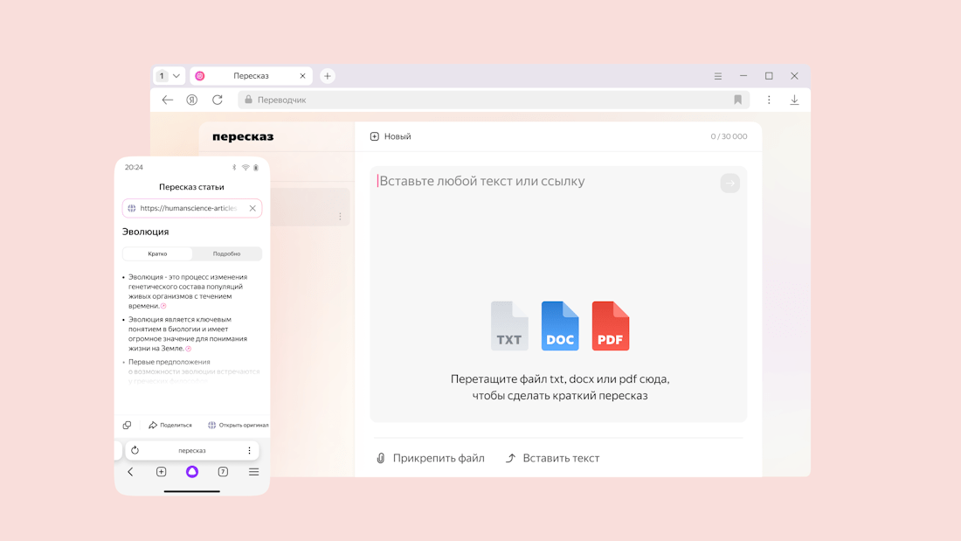Image resolution: width=961 pixels, height=541 pixels.
Task: Open the browser three-dot options menu
Action: coord(769,100)
